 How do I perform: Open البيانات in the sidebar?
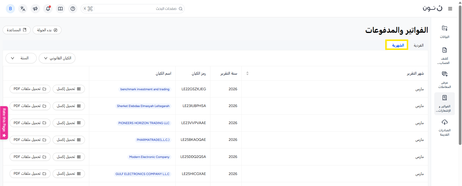point(444,32)
